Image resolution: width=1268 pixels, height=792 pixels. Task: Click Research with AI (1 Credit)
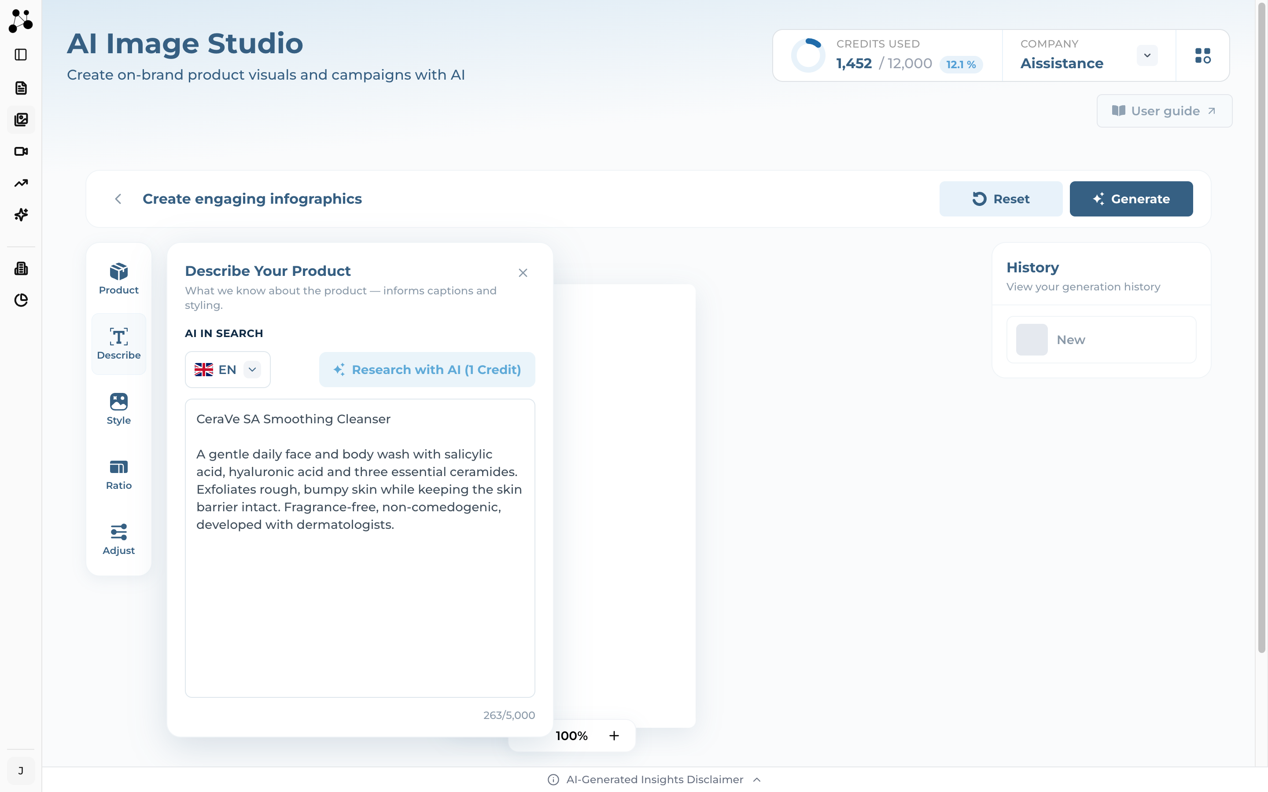pyautogui.click(x=427, y=370)
